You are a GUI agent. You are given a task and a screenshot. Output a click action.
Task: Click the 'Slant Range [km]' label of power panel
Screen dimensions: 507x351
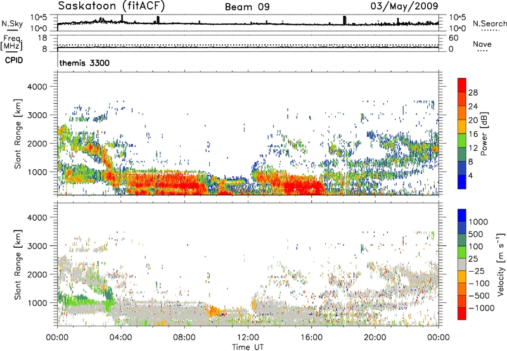pos(18,134)
